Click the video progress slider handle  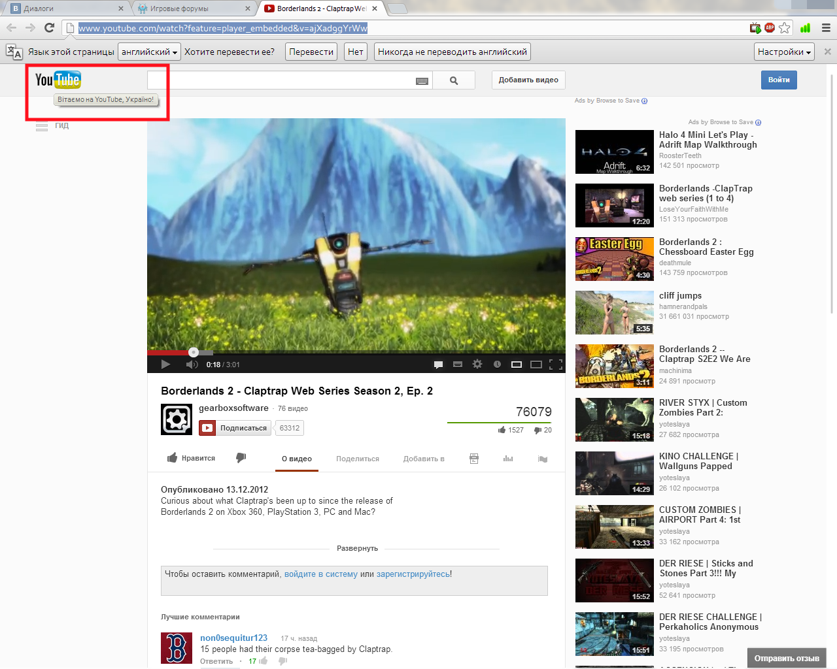194,352
